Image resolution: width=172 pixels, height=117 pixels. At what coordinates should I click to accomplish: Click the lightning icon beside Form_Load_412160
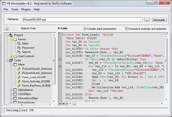click(19, 77)
